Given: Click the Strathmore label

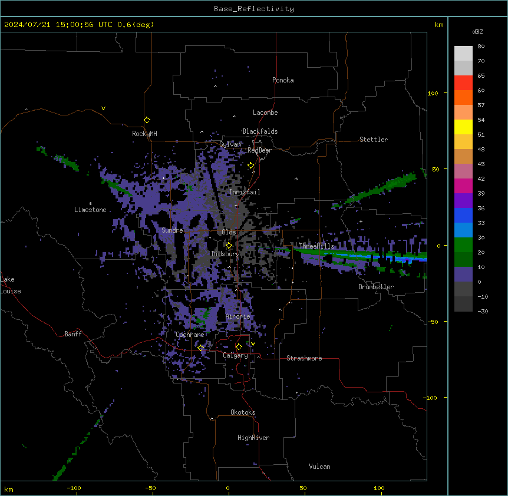Looking at the screenshot, I should (304, 358).
